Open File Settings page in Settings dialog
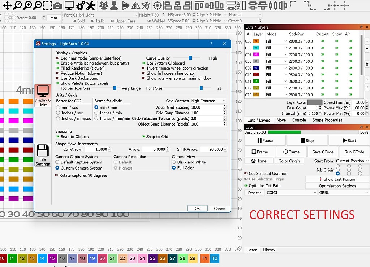The image size is (370, 267). 43,155
